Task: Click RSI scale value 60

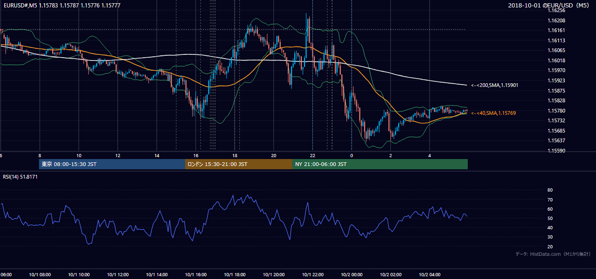Action: click(550, 209)
